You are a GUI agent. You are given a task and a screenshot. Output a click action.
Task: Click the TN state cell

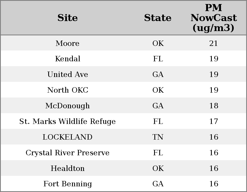pyautogui.click(x=158, y=137)
